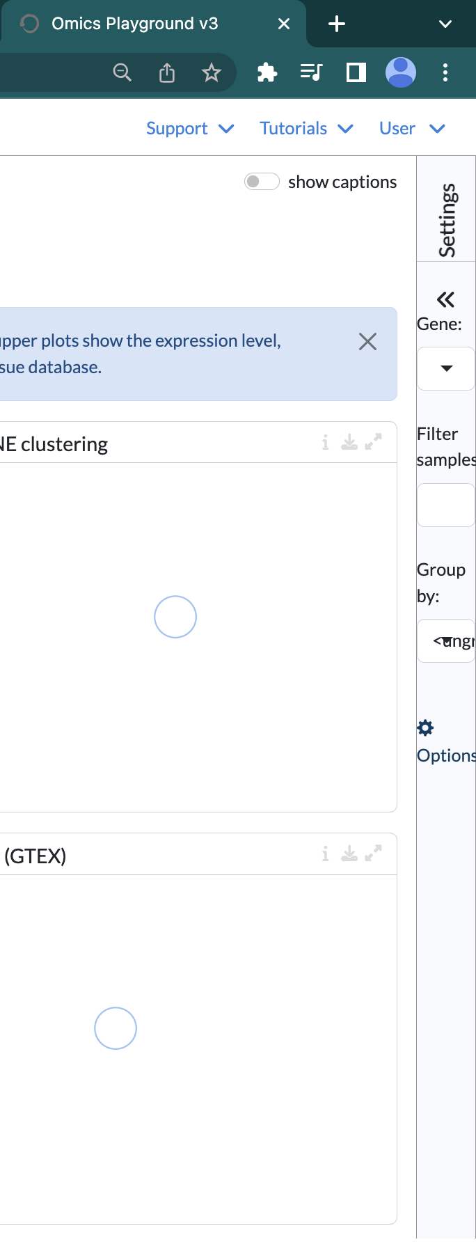476x1242 pixels.
Task: Open browser extensions via the puzzle icon
Action: tap(267, 72)
